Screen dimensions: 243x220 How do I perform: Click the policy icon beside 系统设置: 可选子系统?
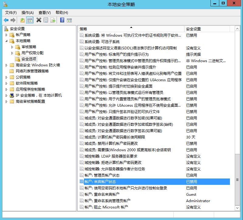click(82, 42)
